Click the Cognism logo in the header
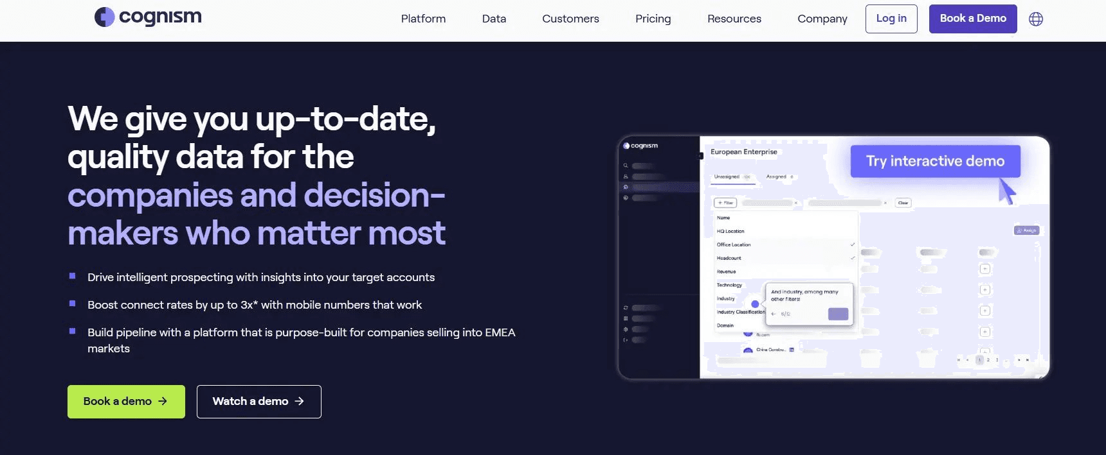1106x455 pixels. pyautogui.click(x=148, y=17)
